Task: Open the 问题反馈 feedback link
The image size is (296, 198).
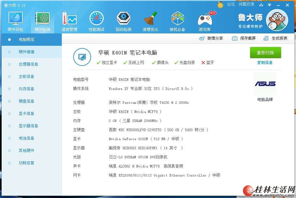Action: 246,4
